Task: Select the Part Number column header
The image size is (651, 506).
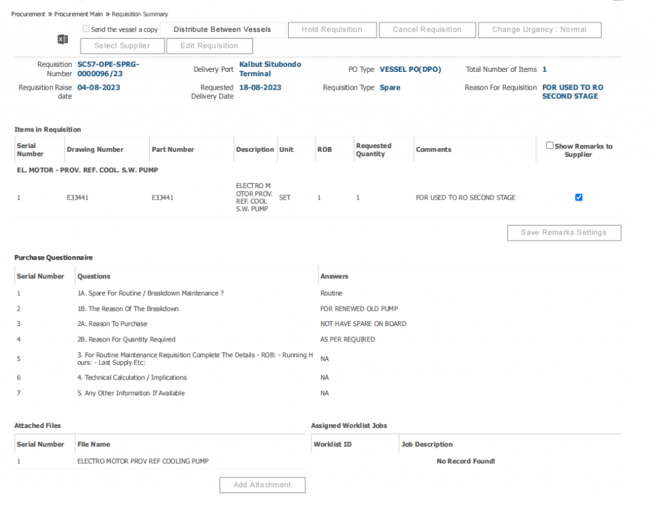Action: (x=173, y=149)
